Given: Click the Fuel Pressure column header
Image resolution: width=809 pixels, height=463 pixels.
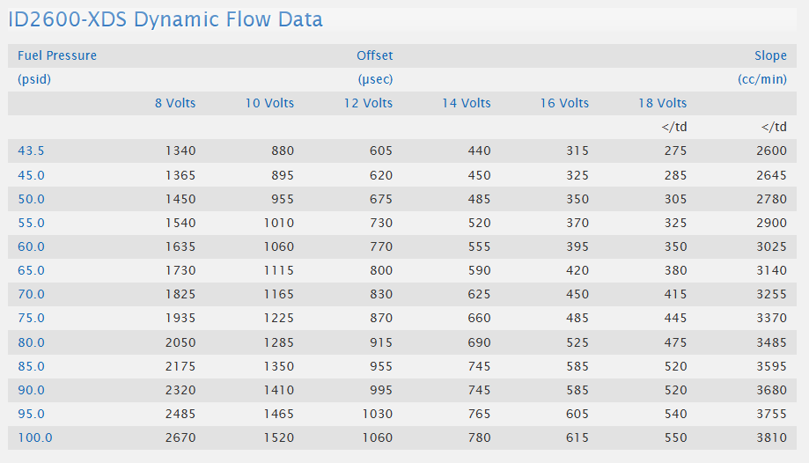Looking at the screenshot, I should coord(57,55).
